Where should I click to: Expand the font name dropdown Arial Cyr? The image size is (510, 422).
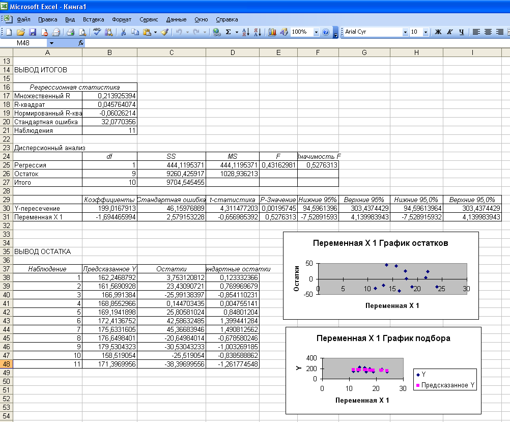(x=405, y=32)
